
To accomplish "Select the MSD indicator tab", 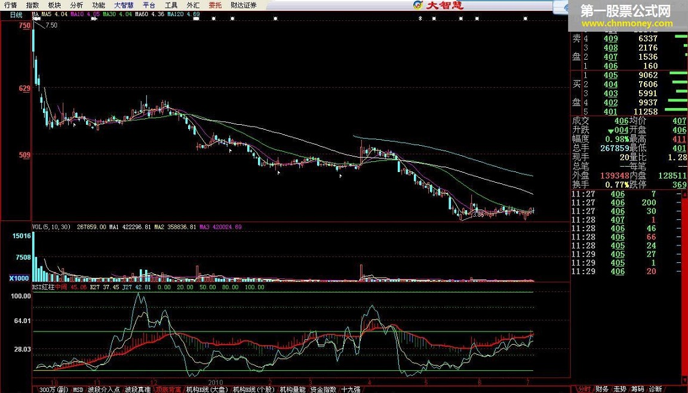I will tap(78, 389).
